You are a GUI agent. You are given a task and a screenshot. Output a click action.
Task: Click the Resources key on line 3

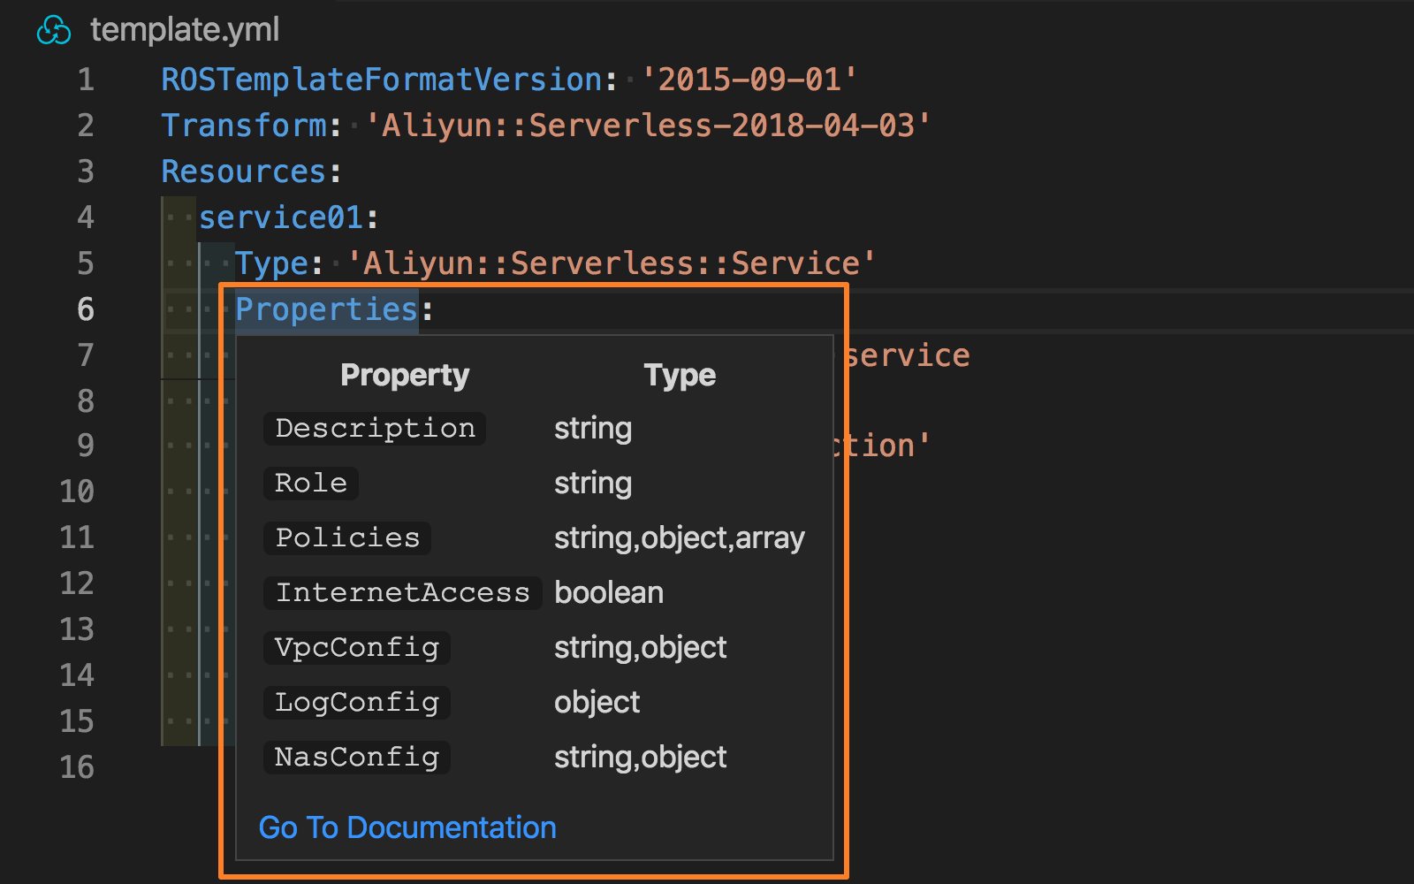click(244, 171)
